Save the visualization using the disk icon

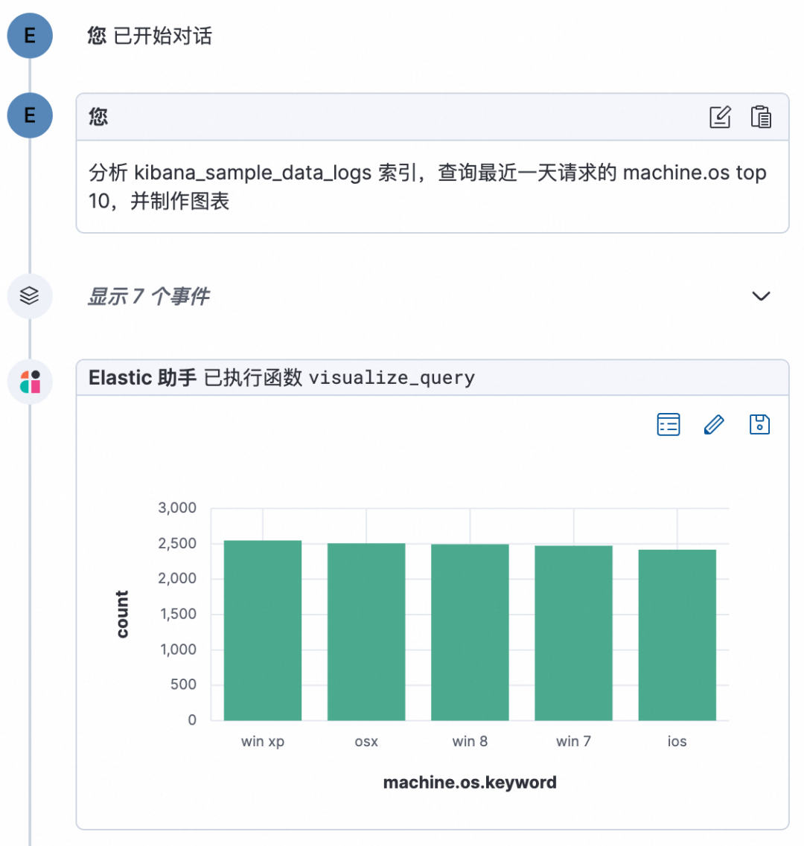click(x=759, y=424)
